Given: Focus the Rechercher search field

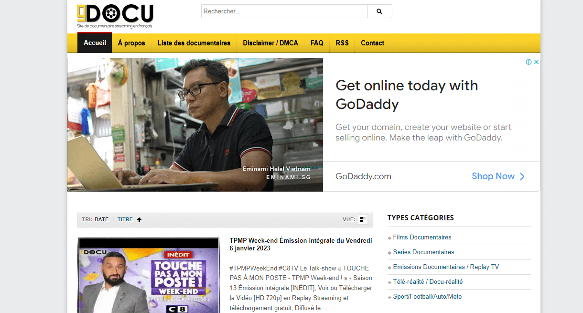Looking at the screenshot, I should tap(284, 11).
